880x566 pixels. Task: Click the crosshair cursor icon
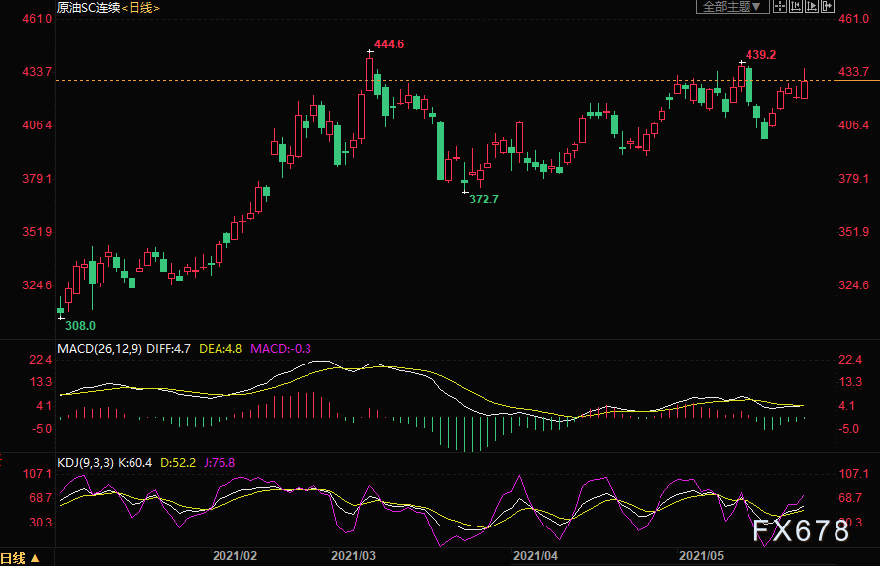click(x=780, y=6)
